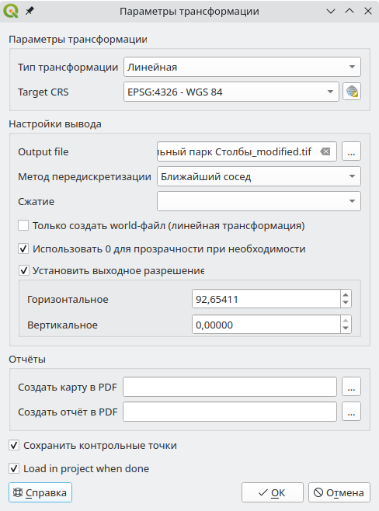The height and width of the screenshot is (511, 379).
Task: Uncheck Использовать 0 для прозрачности option
Action: coord(23,249)
